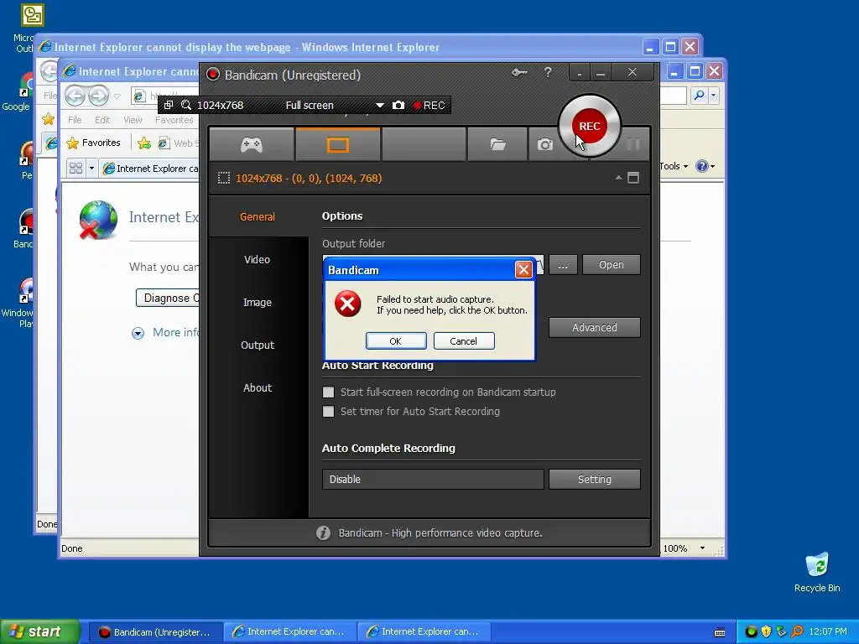Click the camera icon in recording toolbar

398,105
